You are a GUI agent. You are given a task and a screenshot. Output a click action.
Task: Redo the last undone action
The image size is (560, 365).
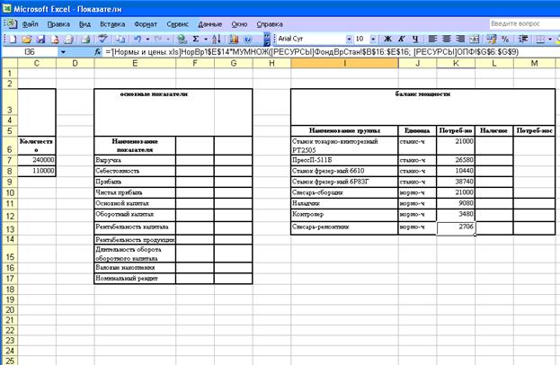pyautogui.click(x=158, y=39)
